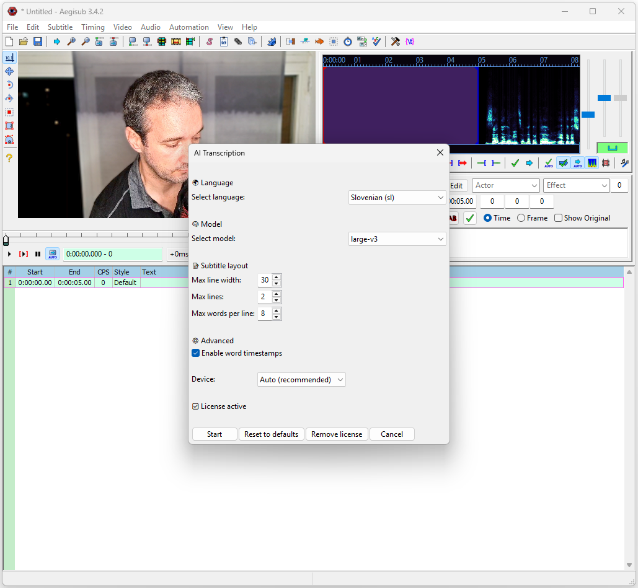638x588 pixels.
Task: Select the Time radio button
Action: point(487,218)
